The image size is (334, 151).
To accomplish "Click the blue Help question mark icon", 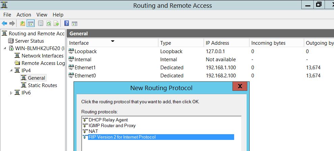I will pos(66,24).
